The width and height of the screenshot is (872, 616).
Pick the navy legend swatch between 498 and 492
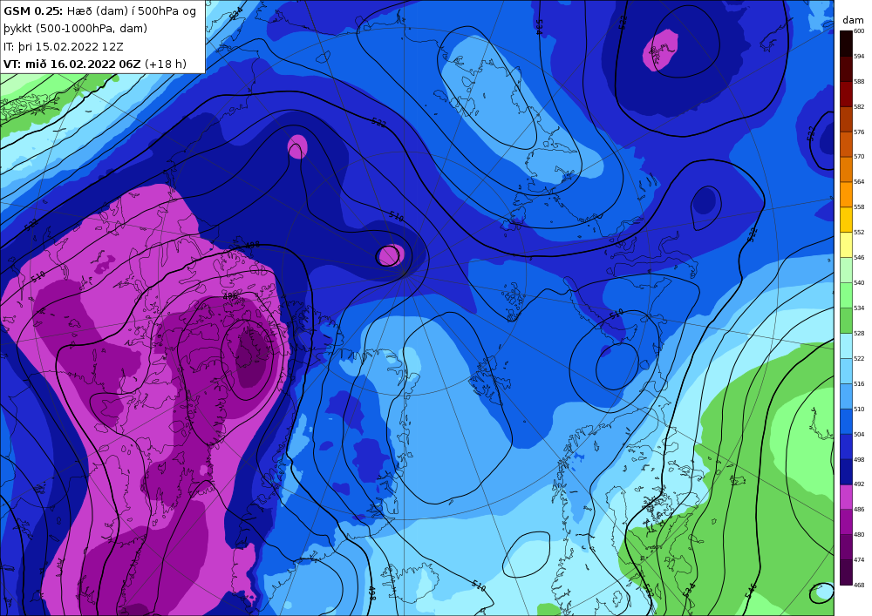pyautogui.click(x=846, y=472)
